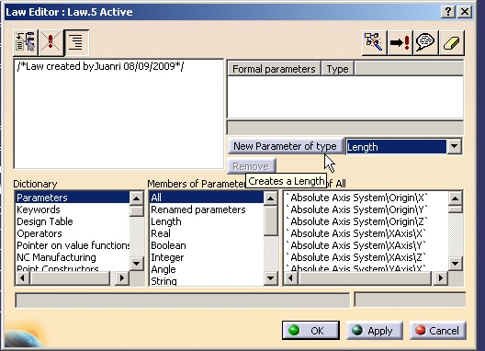Click the Length combo box field
Image resolution: width=485 pixels, height=351 pixels.
point(396,147)
